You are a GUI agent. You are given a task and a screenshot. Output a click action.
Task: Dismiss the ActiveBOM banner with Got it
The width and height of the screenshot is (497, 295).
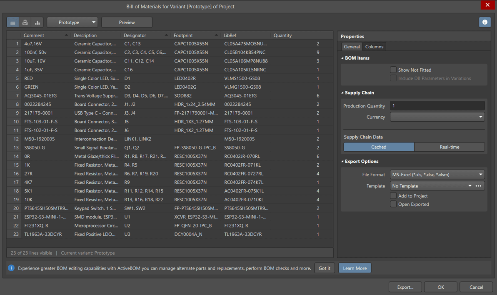point(324,268)
